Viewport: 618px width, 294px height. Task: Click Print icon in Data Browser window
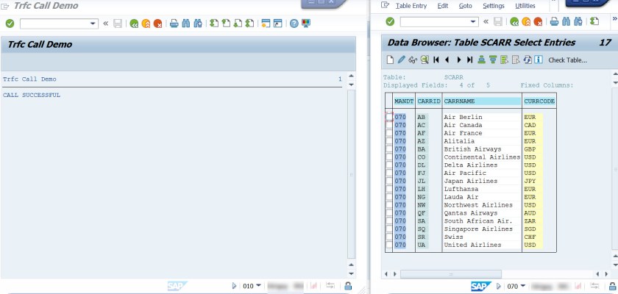click(554, 21)
